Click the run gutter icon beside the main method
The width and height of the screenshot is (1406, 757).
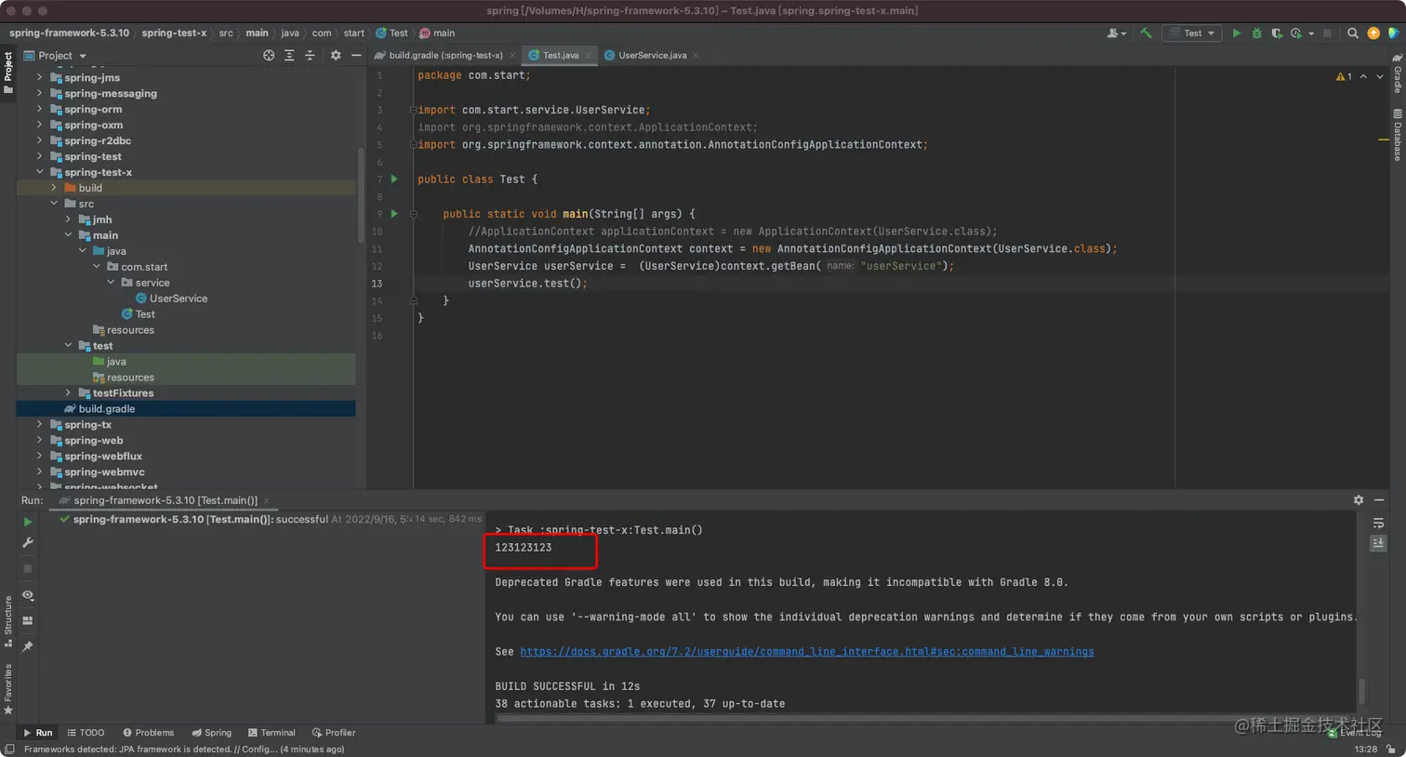(x=394, y=214)
